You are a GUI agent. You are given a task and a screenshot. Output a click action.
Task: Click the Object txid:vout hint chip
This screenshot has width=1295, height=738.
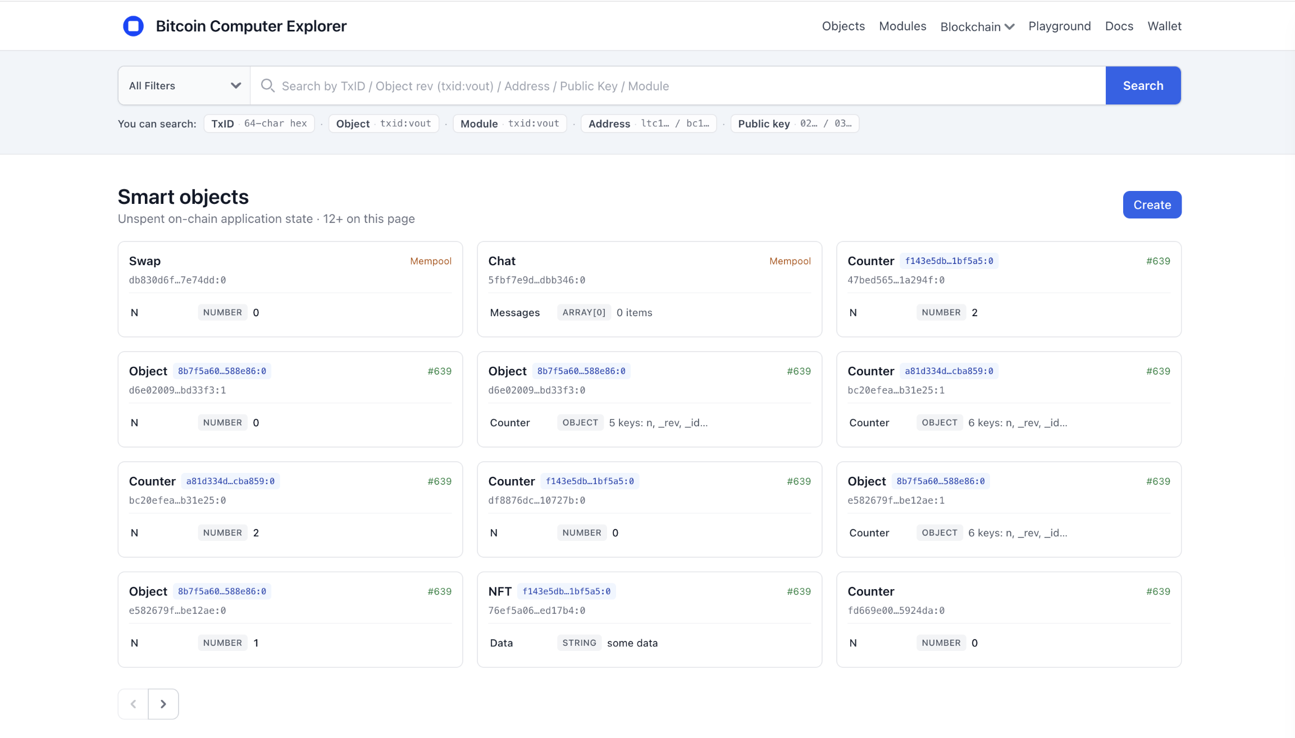pyautogui.click(x=384, y=124)
